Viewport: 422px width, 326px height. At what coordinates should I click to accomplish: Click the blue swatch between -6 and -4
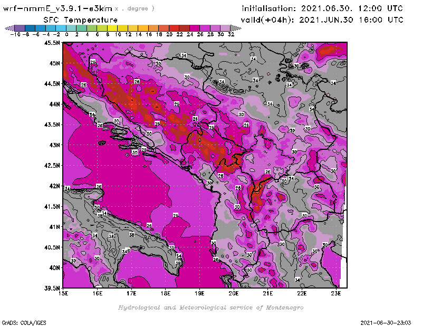pos(41,28)
